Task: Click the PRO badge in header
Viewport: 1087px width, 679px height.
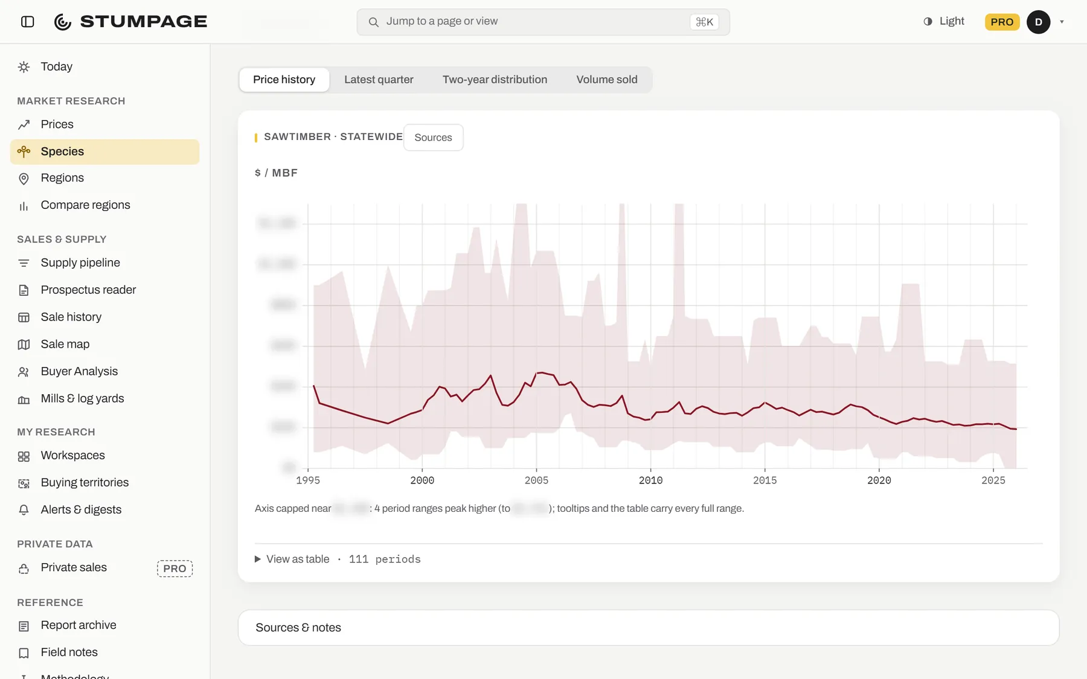Action: click(1002, 22)
